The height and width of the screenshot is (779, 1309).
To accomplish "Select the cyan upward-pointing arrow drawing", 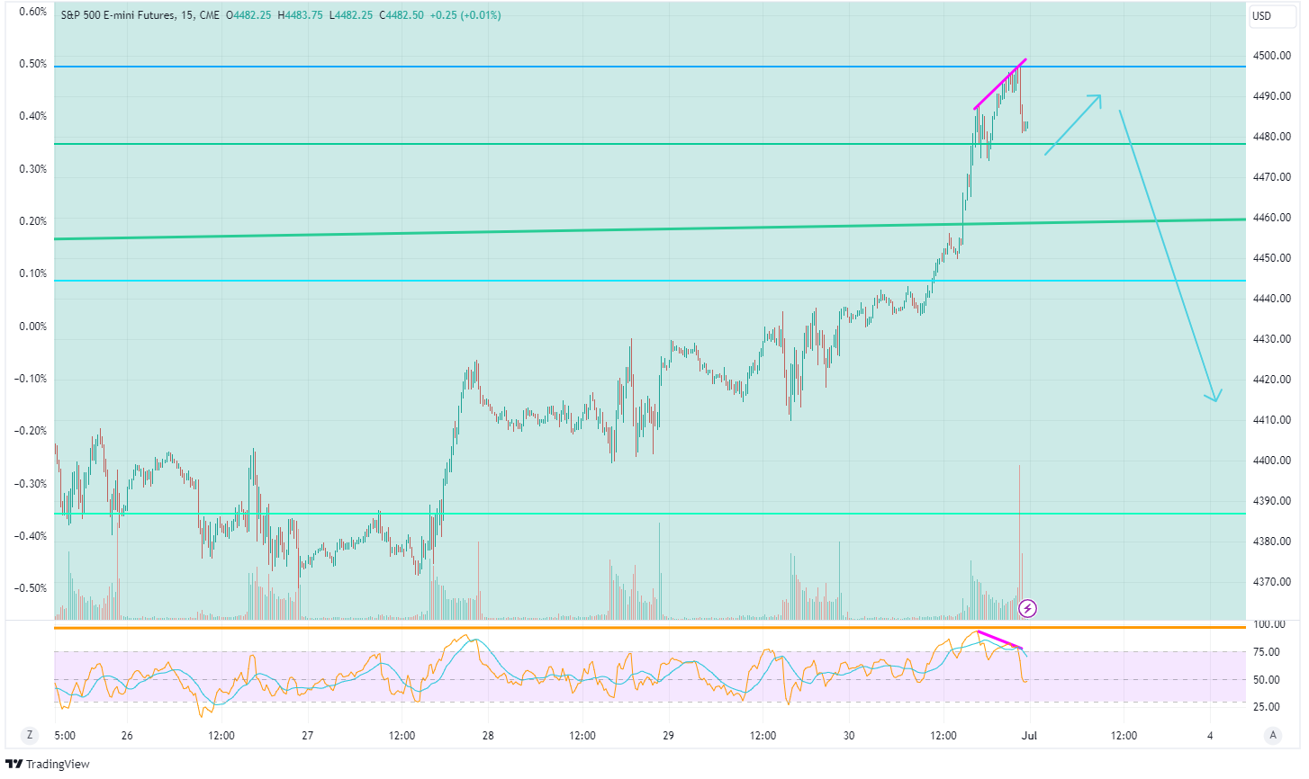I will [1071, 126].
